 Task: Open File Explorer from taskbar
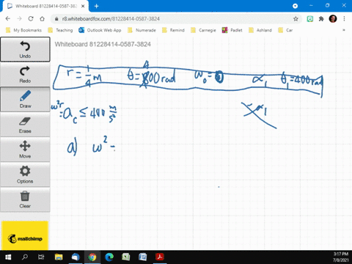(x=59, y=257)
